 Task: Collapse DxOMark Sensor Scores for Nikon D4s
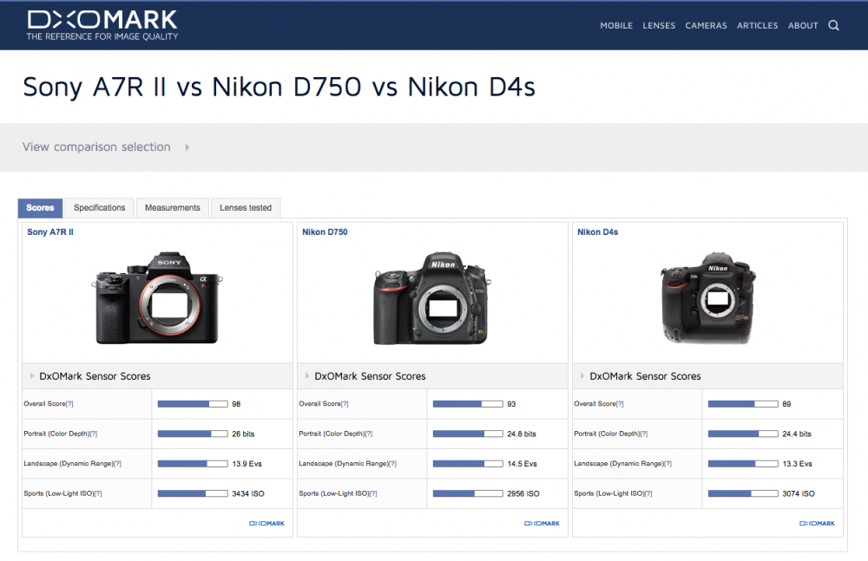[x=582, y=376]
